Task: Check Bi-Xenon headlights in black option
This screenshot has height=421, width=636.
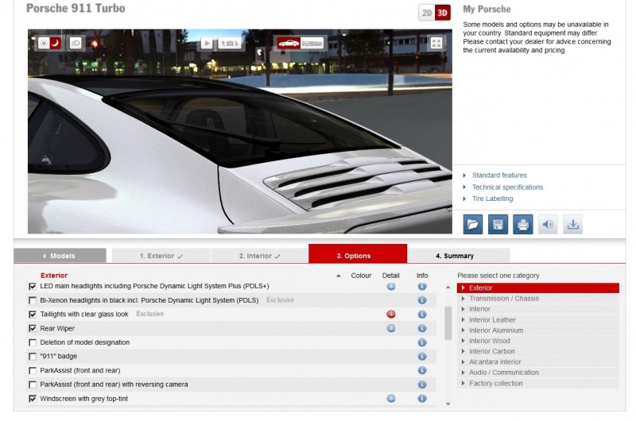Action: (x=33, y=300)
